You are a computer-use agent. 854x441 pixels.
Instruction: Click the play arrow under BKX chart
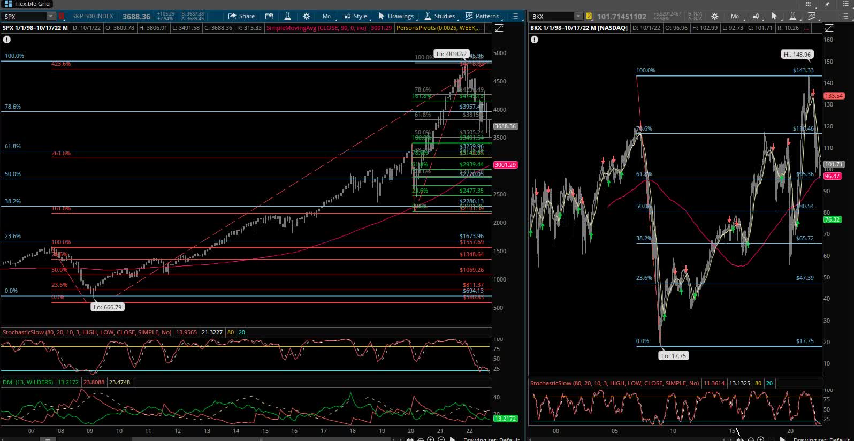click(x=782, y=439)
